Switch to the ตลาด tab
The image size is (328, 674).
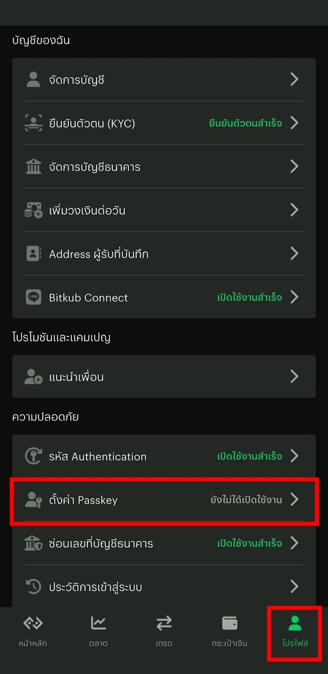[98, 631]
